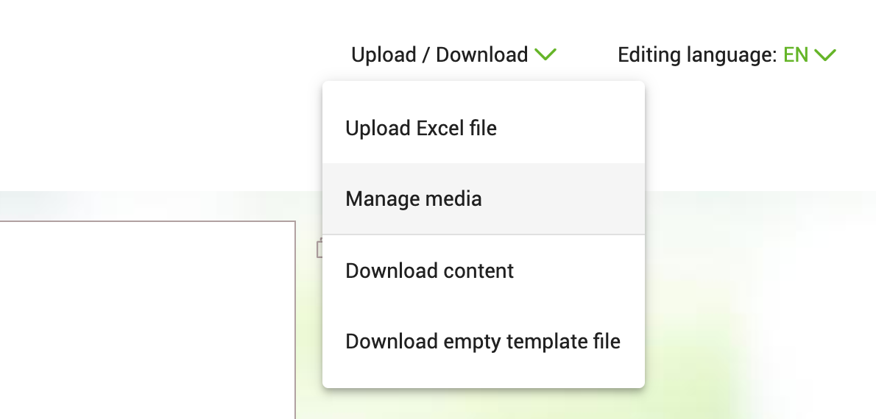The height and width of the screenshot is (419, 876).
Task: Collapse the Upload / Download dropdown menu
Action: point(453,54)
